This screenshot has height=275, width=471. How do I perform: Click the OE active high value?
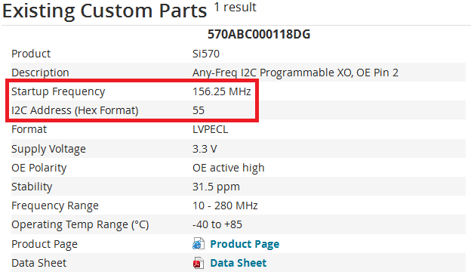(229, 168)
